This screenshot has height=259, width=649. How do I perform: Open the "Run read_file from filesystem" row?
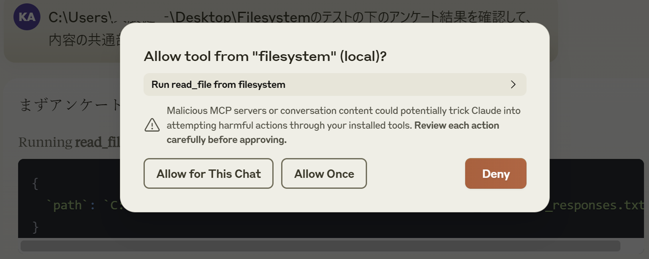(335, 85)
